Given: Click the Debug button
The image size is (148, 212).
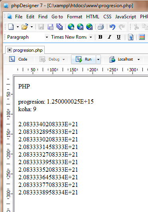Looking at the screenshot, I should pyautogui.click(x=49, y=59).
